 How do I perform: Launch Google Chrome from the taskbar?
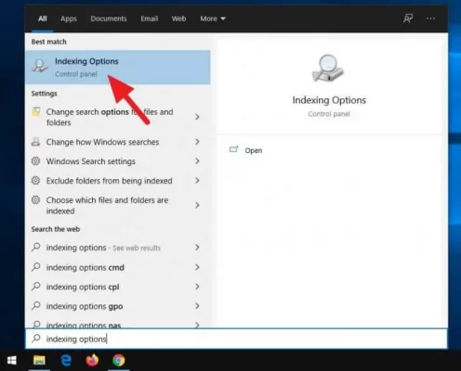coord(119,361)
